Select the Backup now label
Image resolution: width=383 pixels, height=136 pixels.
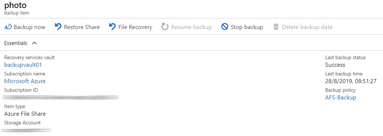(29, 27)
